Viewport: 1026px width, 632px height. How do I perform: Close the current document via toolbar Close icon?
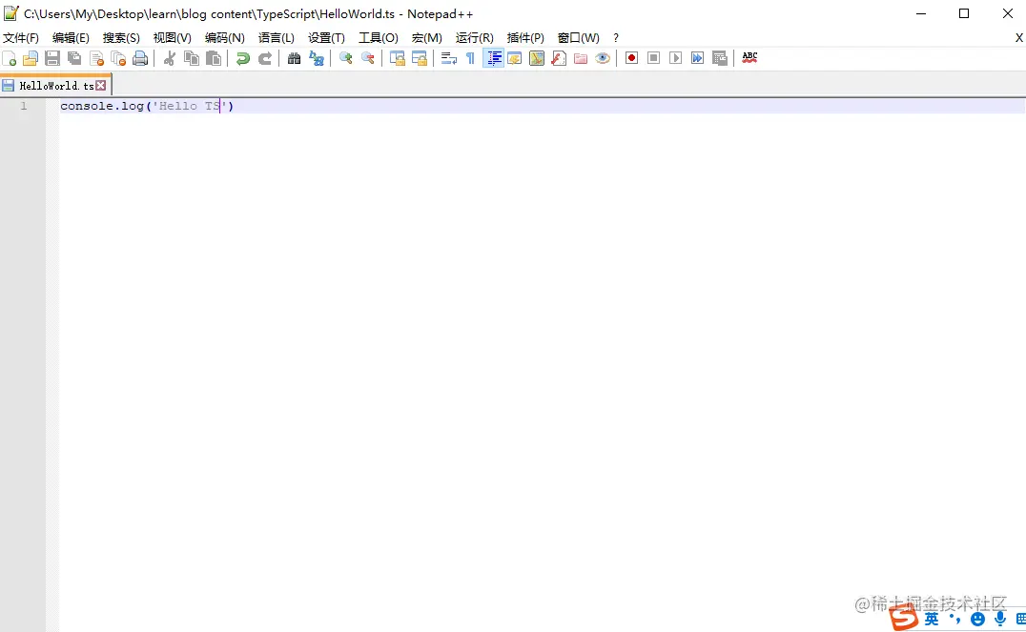(x=97, y=58)
